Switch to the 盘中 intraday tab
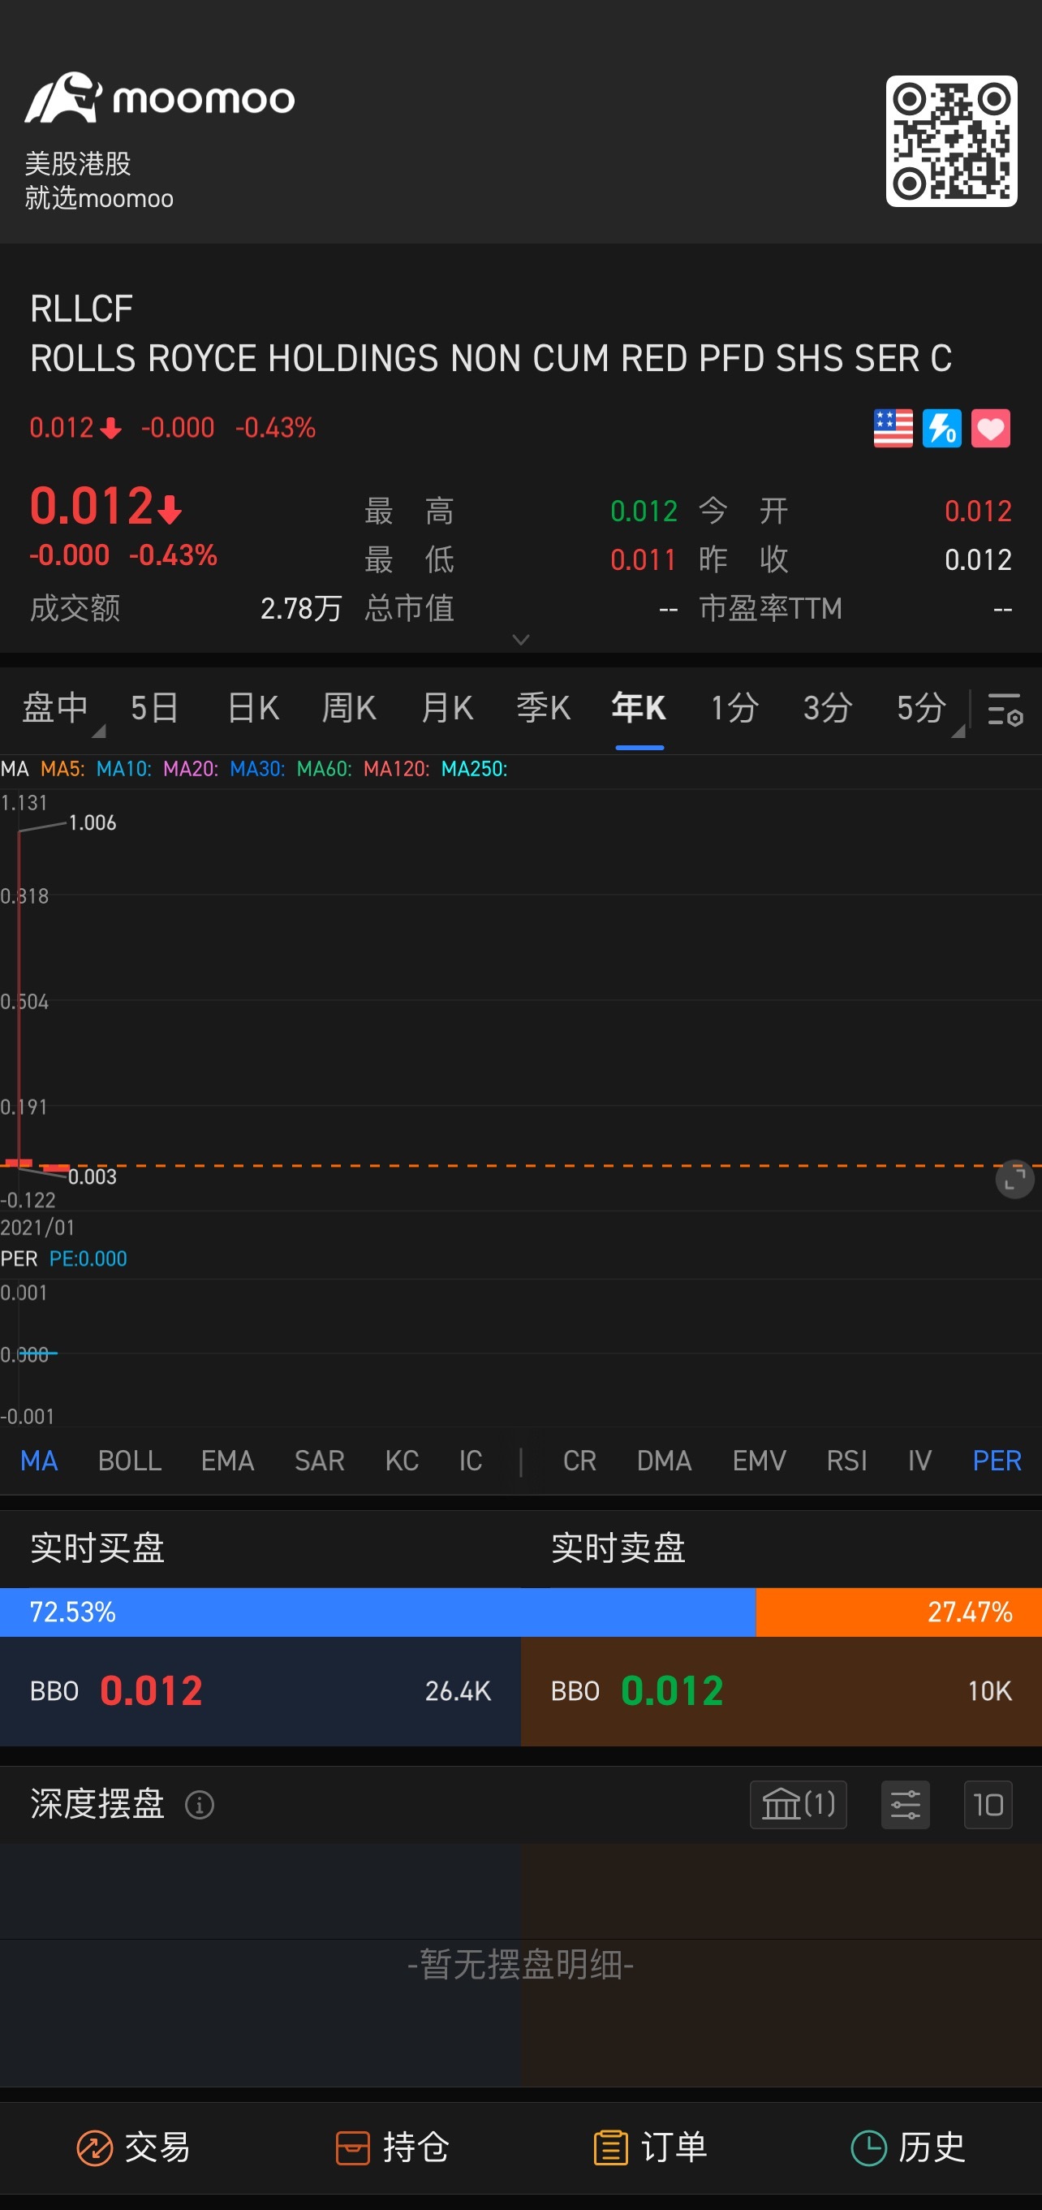 click(x=56, y=708)
